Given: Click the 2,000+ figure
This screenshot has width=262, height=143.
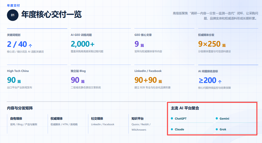Looking at the screenshot, I should point(83,44).
